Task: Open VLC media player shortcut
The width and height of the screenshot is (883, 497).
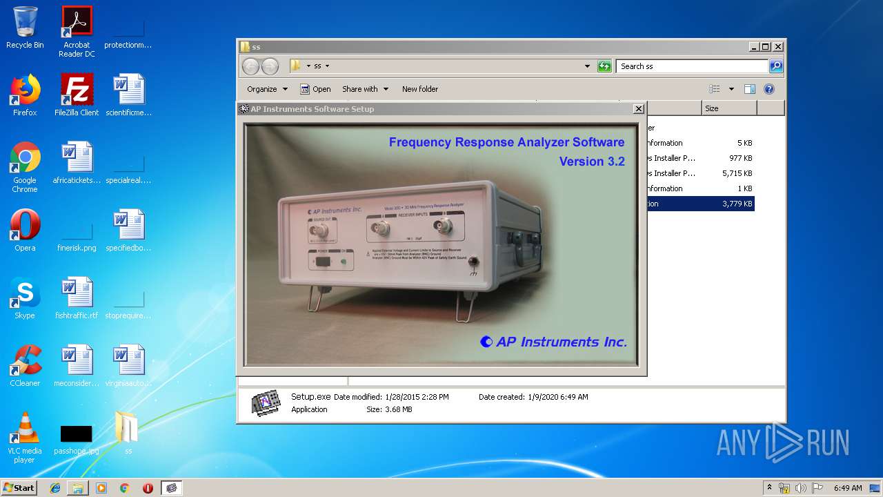Action: (25, 438)
